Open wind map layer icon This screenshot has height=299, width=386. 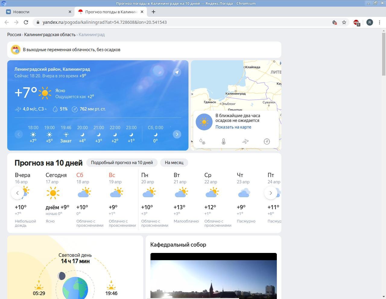(245, 142)
